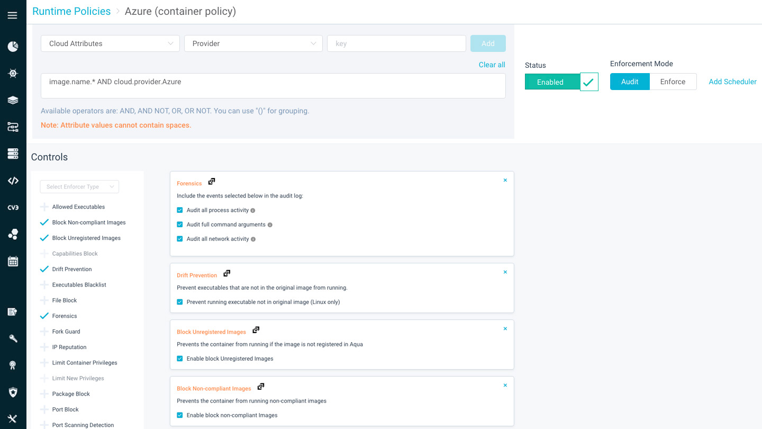Select the Audit enforcement mode
762x429 pixels.
click(629, 82)
